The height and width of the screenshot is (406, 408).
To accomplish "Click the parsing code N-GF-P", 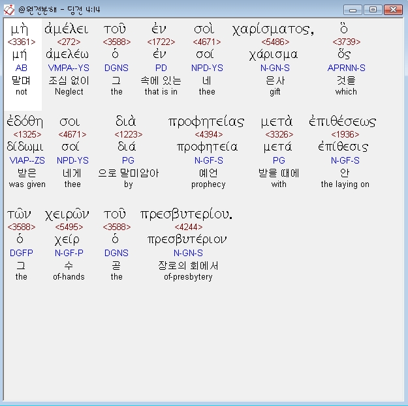I will tap(69, 253).
